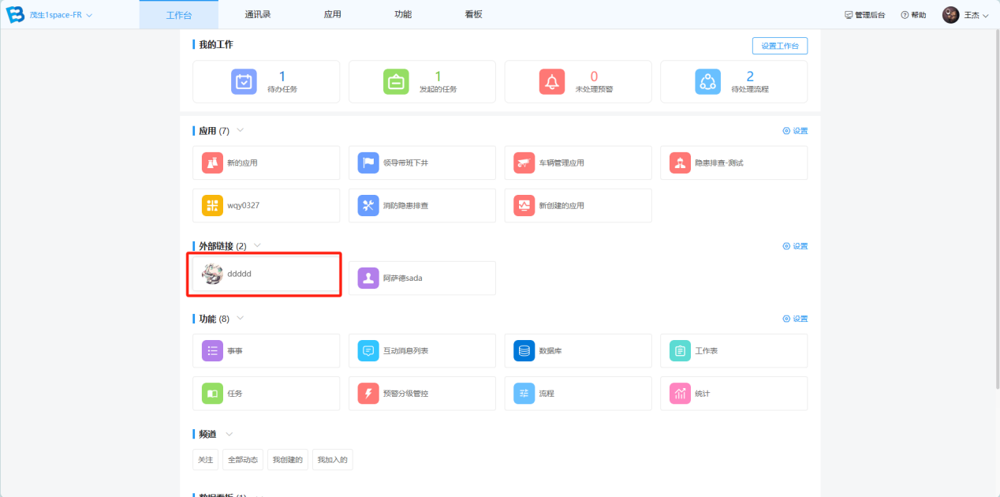
Task: Open the top 功能 tab
Action: [x=403, y=14]
